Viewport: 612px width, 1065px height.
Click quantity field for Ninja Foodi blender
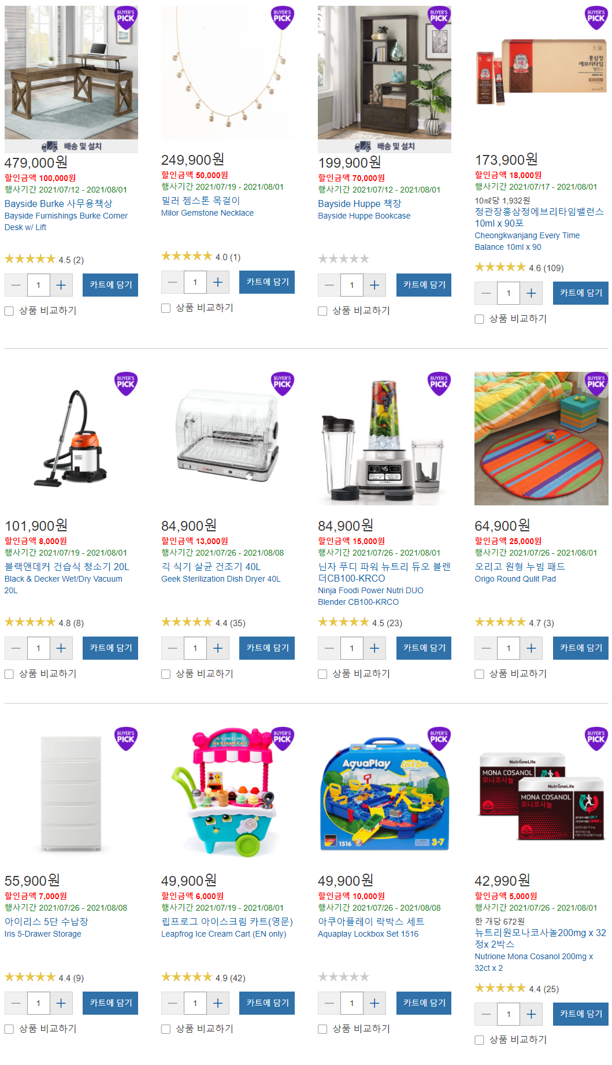[x=352, y=648]
